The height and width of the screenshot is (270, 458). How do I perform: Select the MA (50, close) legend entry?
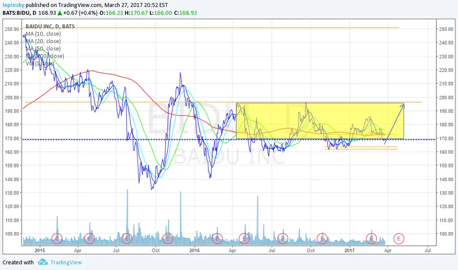coord(43,49)
